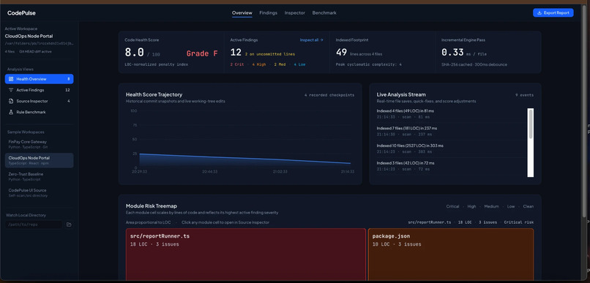
Task: Load FinPay Core Gateway sample workspace
Action: [39, 144]
